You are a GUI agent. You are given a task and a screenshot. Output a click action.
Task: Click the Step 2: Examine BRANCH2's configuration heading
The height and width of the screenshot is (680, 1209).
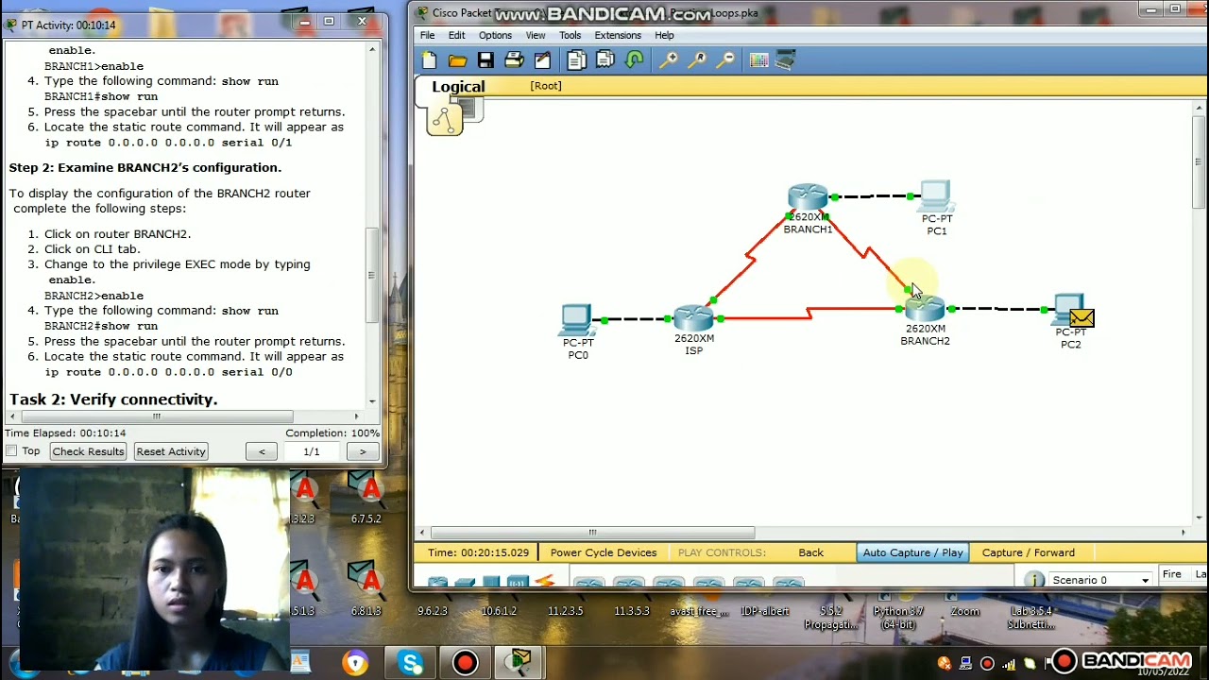click(145, 167)
